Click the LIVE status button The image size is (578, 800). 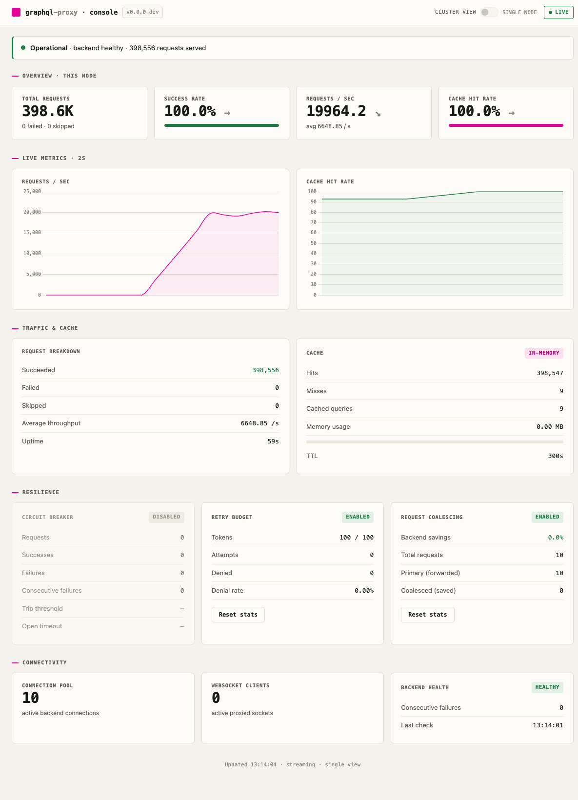558,12
